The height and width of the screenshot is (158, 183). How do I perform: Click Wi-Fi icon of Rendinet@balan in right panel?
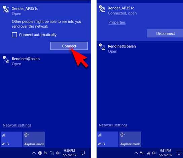pos(102,47)
